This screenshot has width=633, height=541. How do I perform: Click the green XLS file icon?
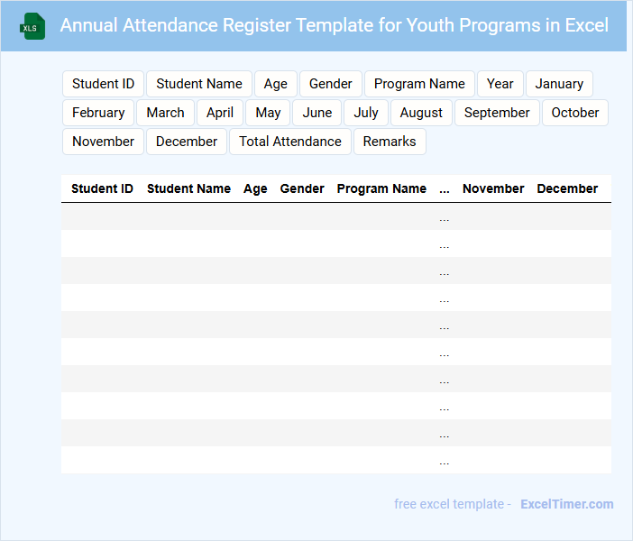tap(32, 26)
